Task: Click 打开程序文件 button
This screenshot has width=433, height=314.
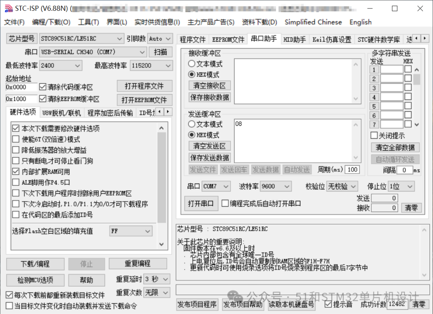Action: [144, 86]
